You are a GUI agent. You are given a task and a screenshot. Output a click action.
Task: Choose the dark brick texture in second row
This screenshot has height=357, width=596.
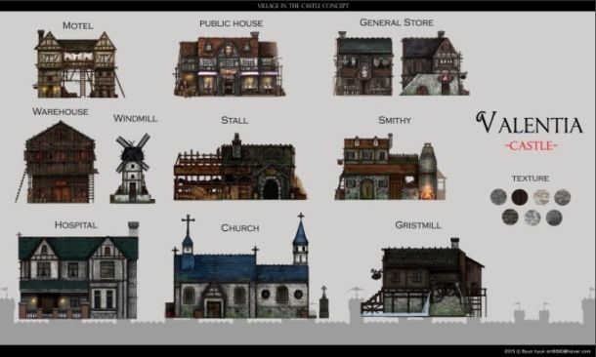coord(510,218)
